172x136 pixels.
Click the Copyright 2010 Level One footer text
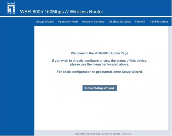point(103,134)
